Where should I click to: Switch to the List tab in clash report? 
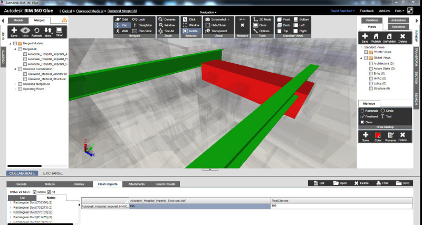[22, 198]
